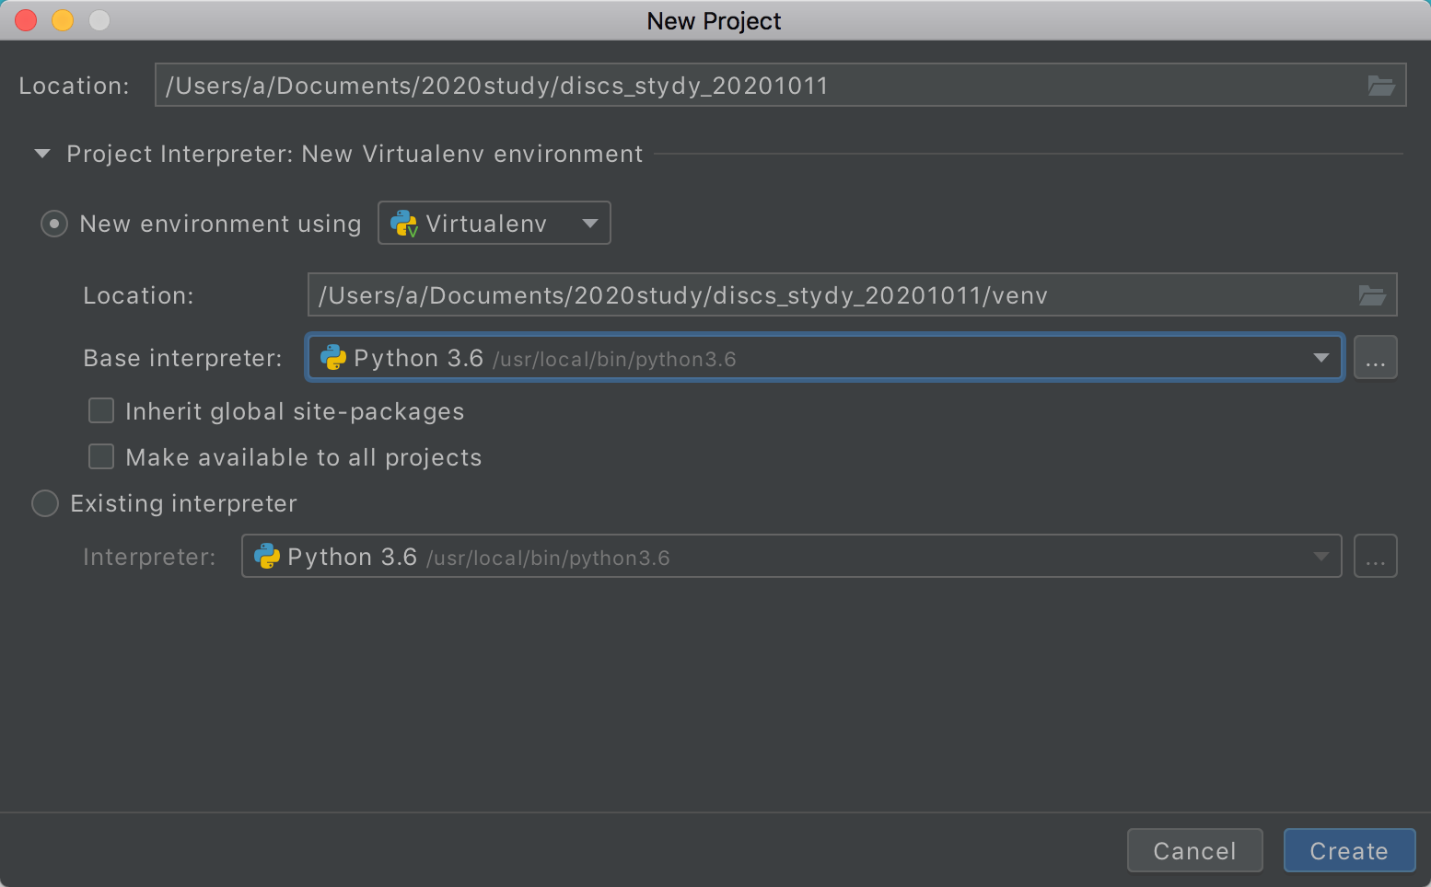The image size is (1431, 887).
Task: Click the Cancel button
Action: click(x=1194, y=851)
